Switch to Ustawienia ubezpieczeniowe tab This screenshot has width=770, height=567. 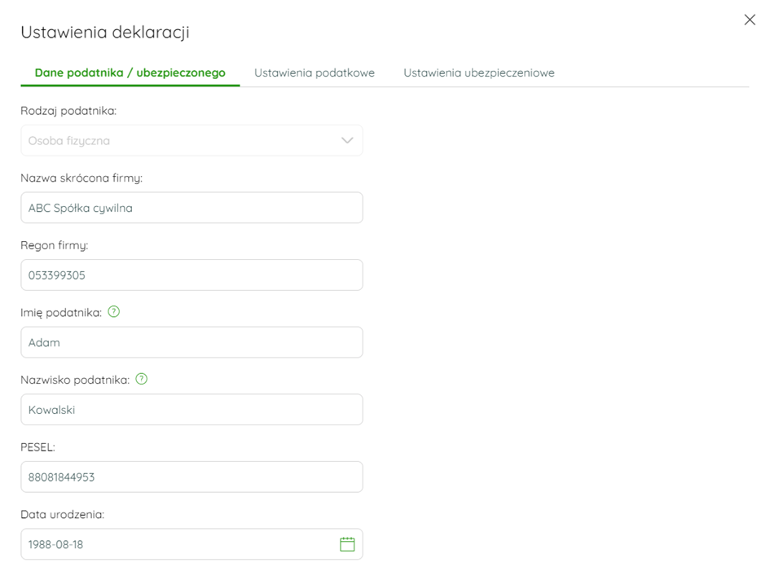tap(479, 73)
